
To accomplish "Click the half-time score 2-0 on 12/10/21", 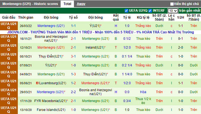I will 181,48.
